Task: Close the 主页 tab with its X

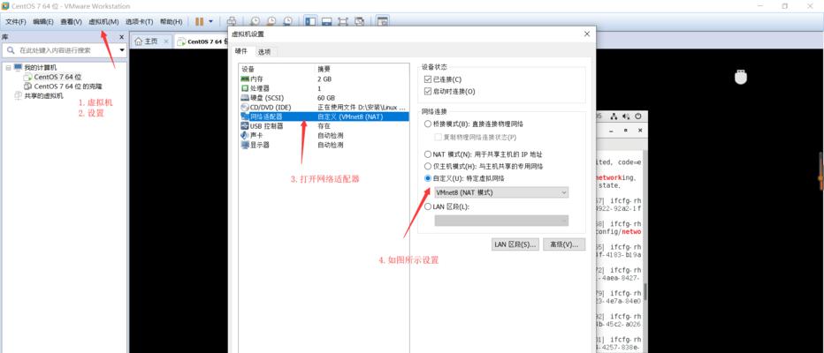Action: 166,41
